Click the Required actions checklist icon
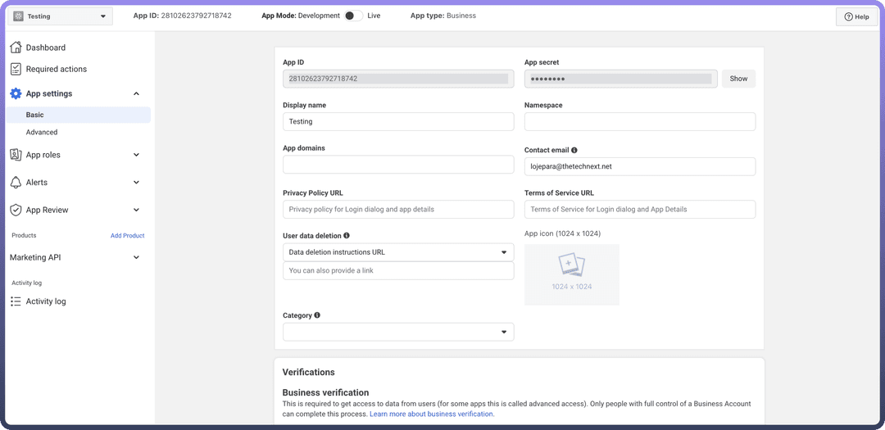This screenshot has width=885, height=430. point(16,70)
